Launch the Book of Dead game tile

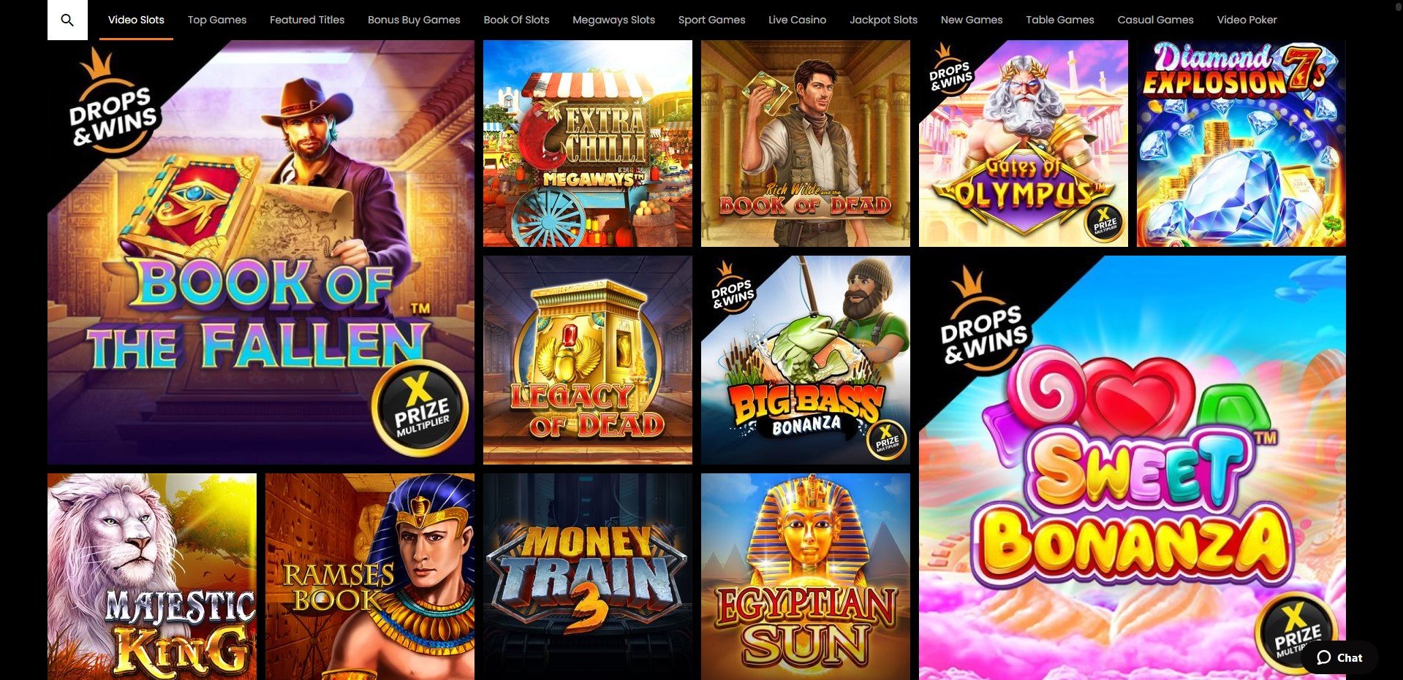click(806, 143)
